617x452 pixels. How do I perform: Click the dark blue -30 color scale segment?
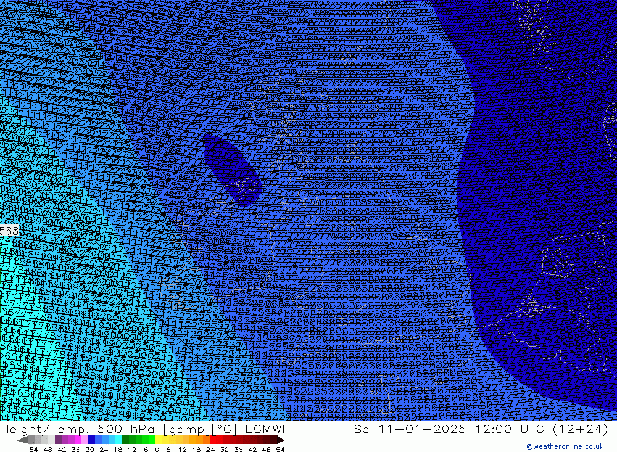(92, 440)
